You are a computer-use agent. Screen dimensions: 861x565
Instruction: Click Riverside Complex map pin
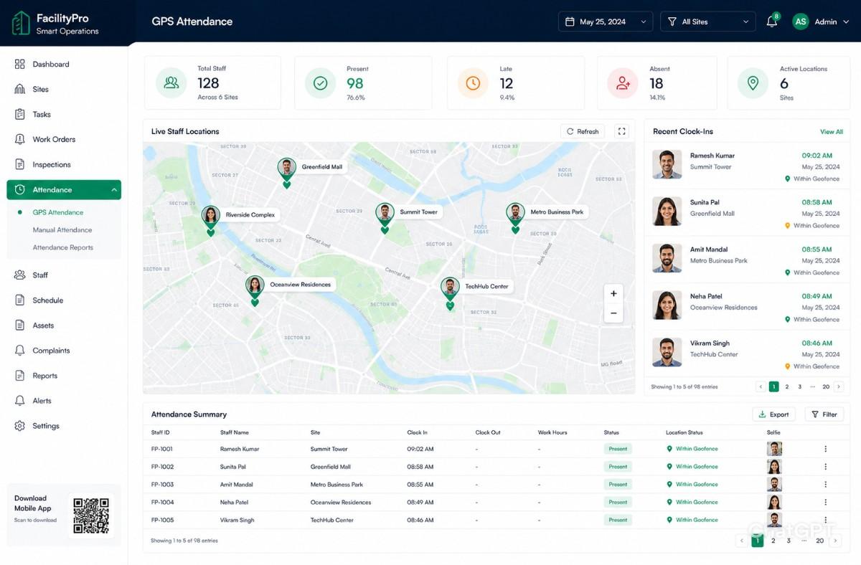(210, 220)
